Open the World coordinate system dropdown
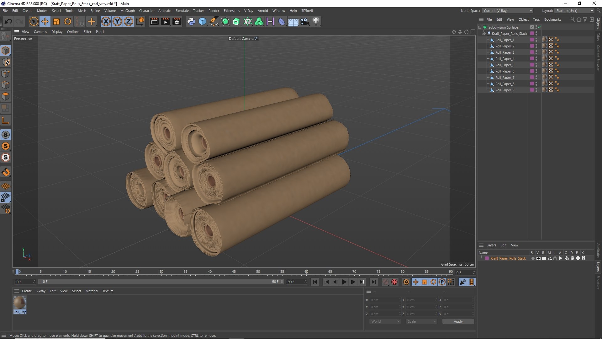 [385, 321]
